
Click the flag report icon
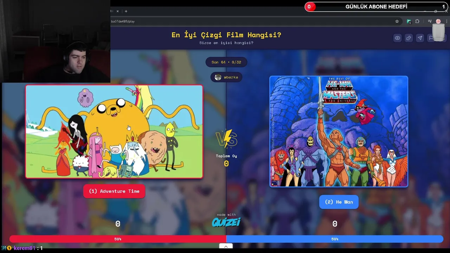(431, 38)
